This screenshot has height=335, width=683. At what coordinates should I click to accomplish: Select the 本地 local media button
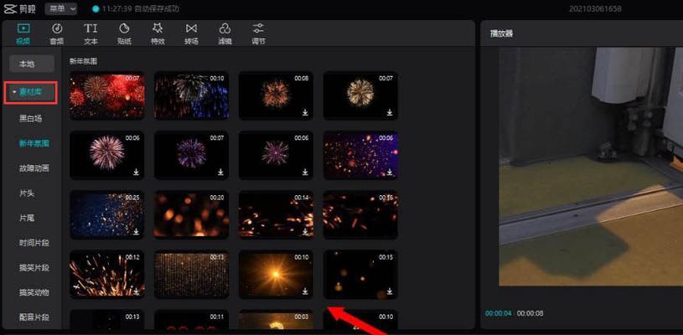coord(32,64)
